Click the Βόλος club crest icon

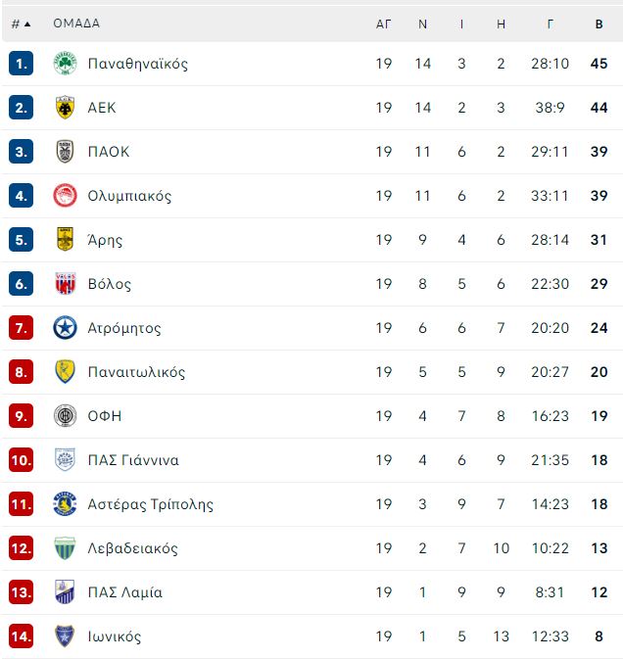pyautogui.click(x=65, y=284)
